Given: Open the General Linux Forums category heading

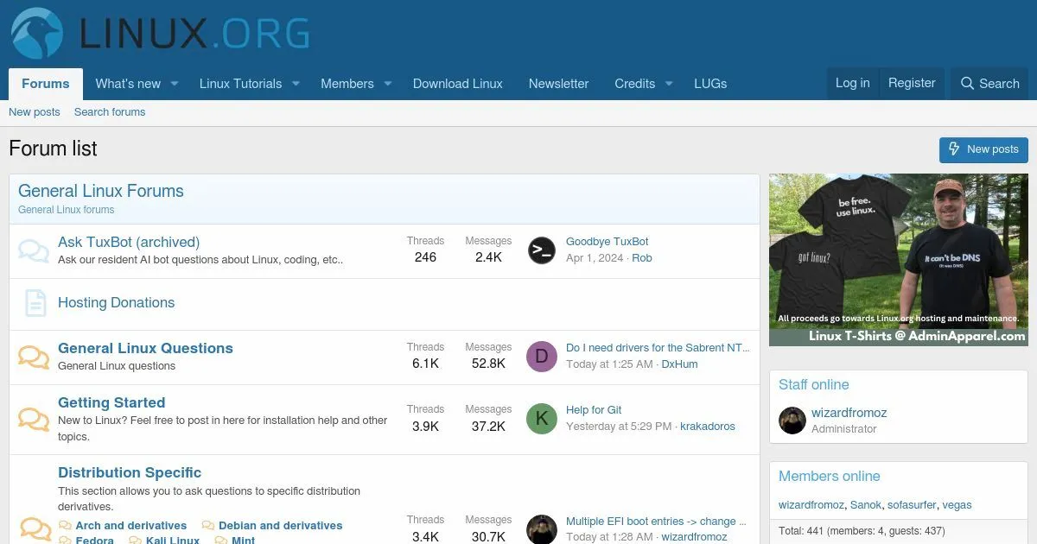Looking at the screenshot, I should [101, 191].
